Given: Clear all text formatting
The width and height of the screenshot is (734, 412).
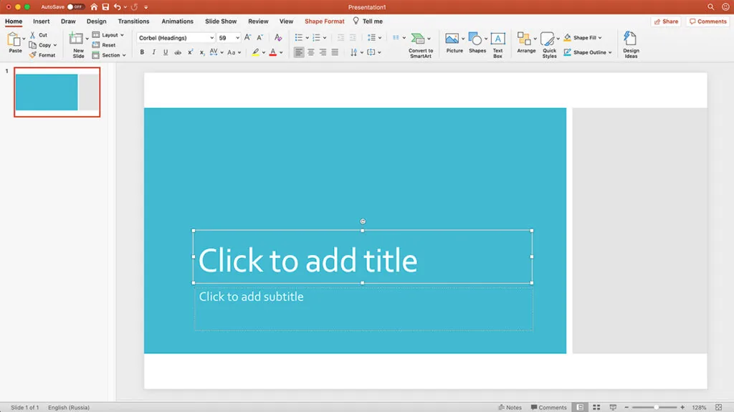Looking at the screenshot, I should pos(278,37).
